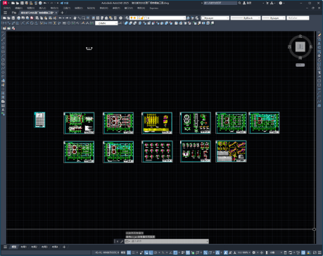323x256 pixels.
Task: Click the top face of the ViewCube
Action: point(300,46)
